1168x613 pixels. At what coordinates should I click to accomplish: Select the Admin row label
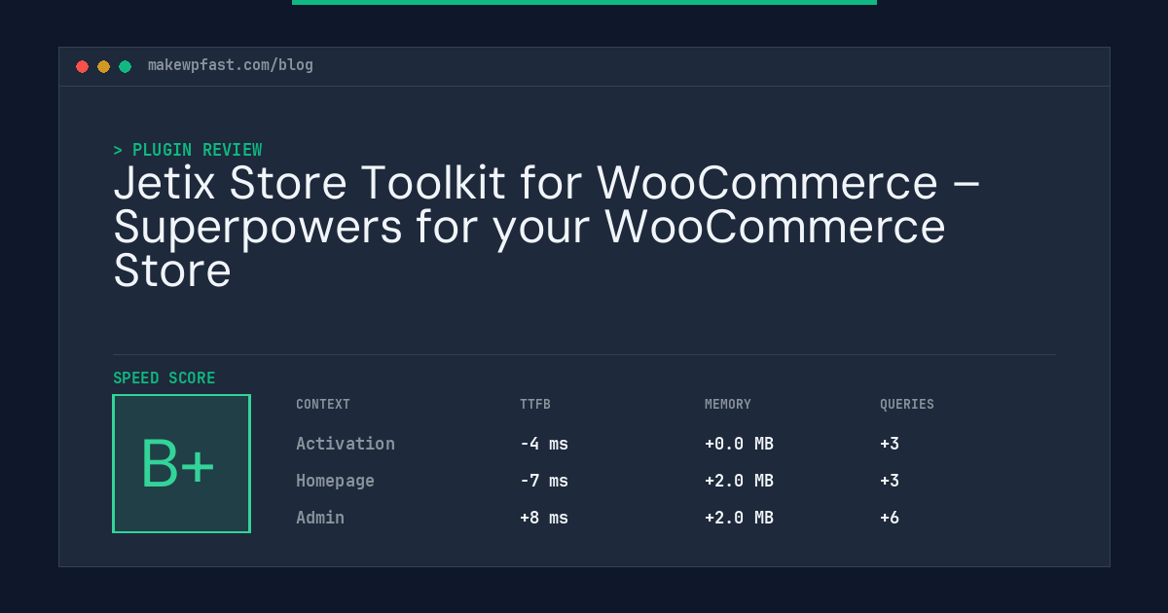[320, 518]
